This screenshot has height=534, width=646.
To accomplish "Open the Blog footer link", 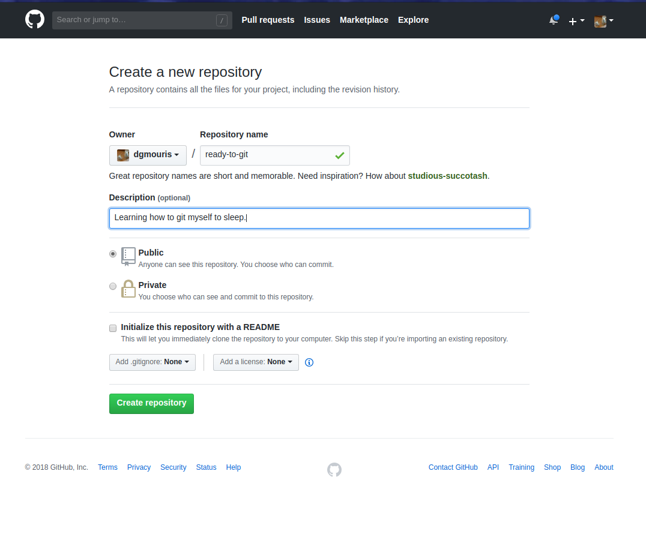I will [577, 467].
